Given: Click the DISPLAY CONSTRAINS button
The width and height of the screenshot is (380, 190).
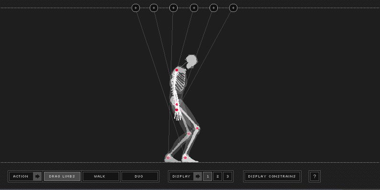Looking at the screenshot, I should pos(272,177).
